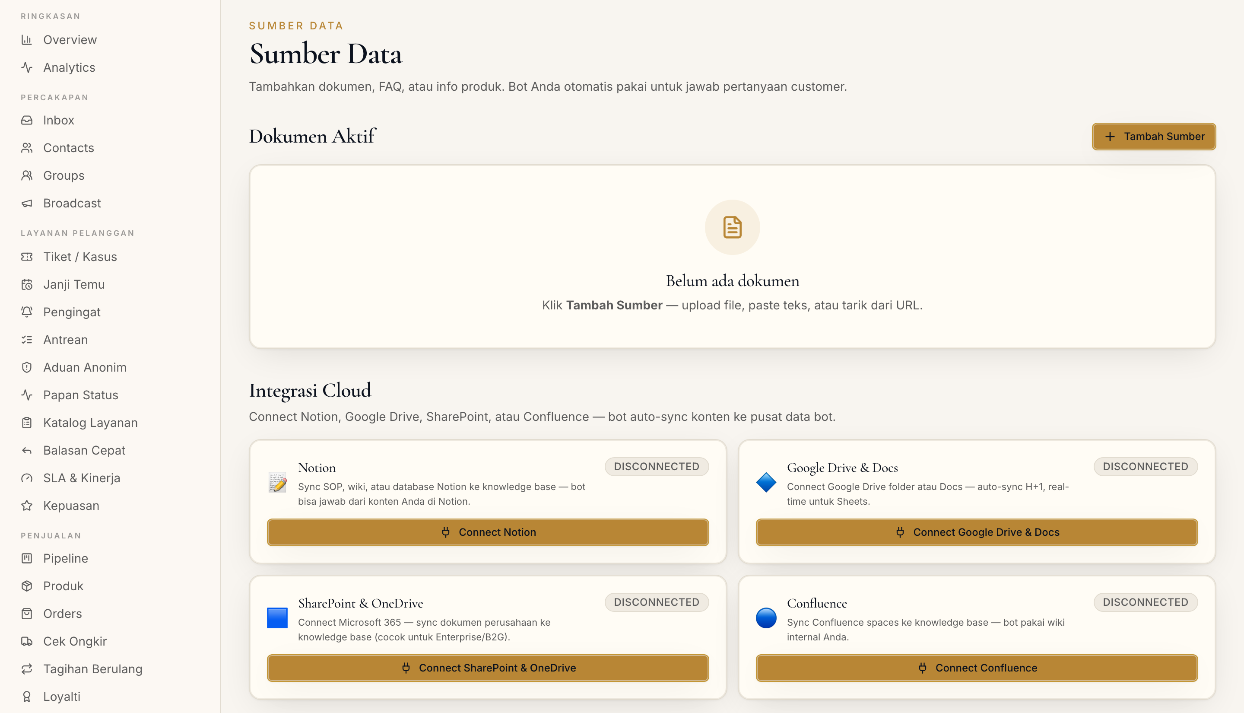1244x713 pixels.
Task: Click the Groups icon in sidebar
Action: click(27, 175)
